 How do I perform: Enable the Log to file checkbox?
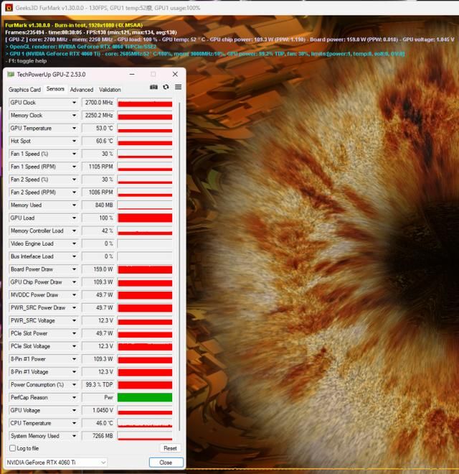[x=12, y=448]
